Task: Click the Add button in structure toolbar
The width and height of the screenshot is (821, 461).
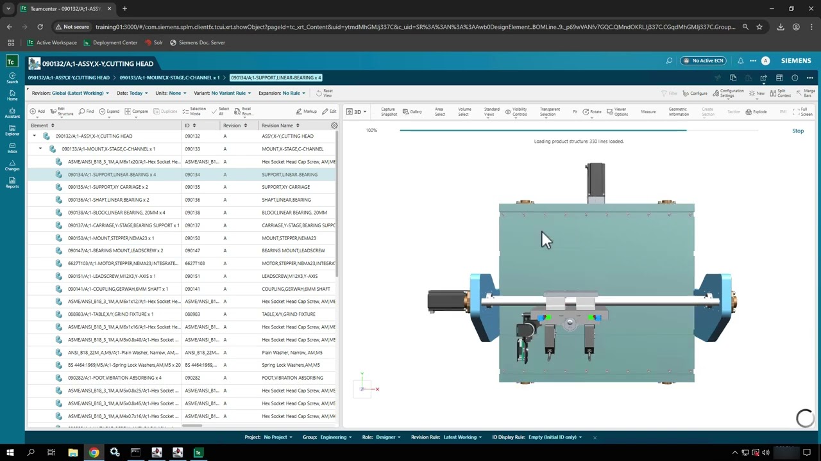Action: tap(38, 111)
